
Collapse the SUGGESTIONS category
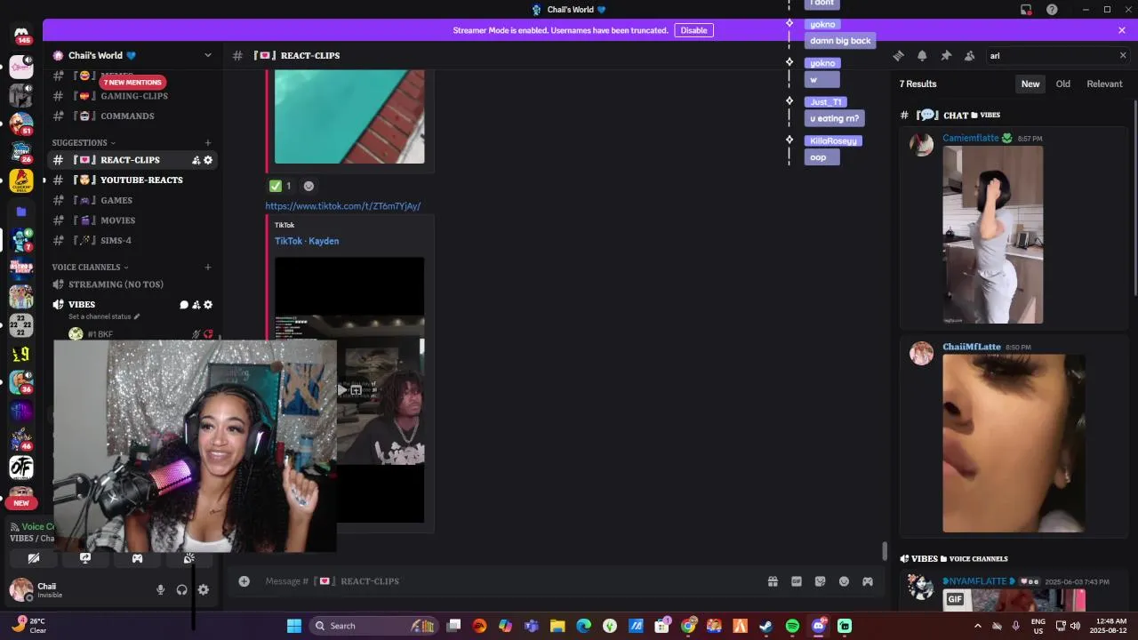[83, 142]
